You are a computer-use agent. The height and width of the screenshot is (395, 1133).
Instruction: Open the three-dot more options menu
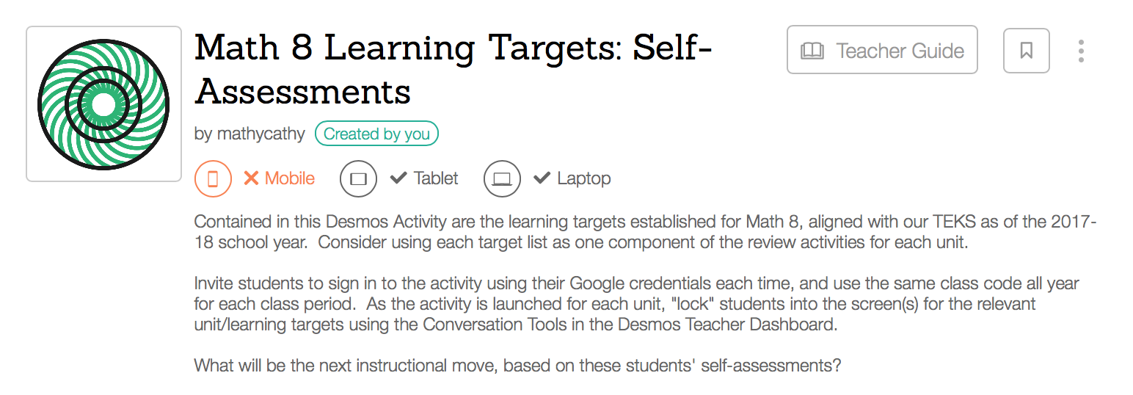click(x=1081, y=51)
